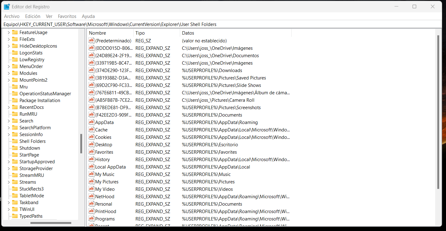The image size is (446, 231).
Task: Open the Favoritos menu
Action: [x=67, y=16]
